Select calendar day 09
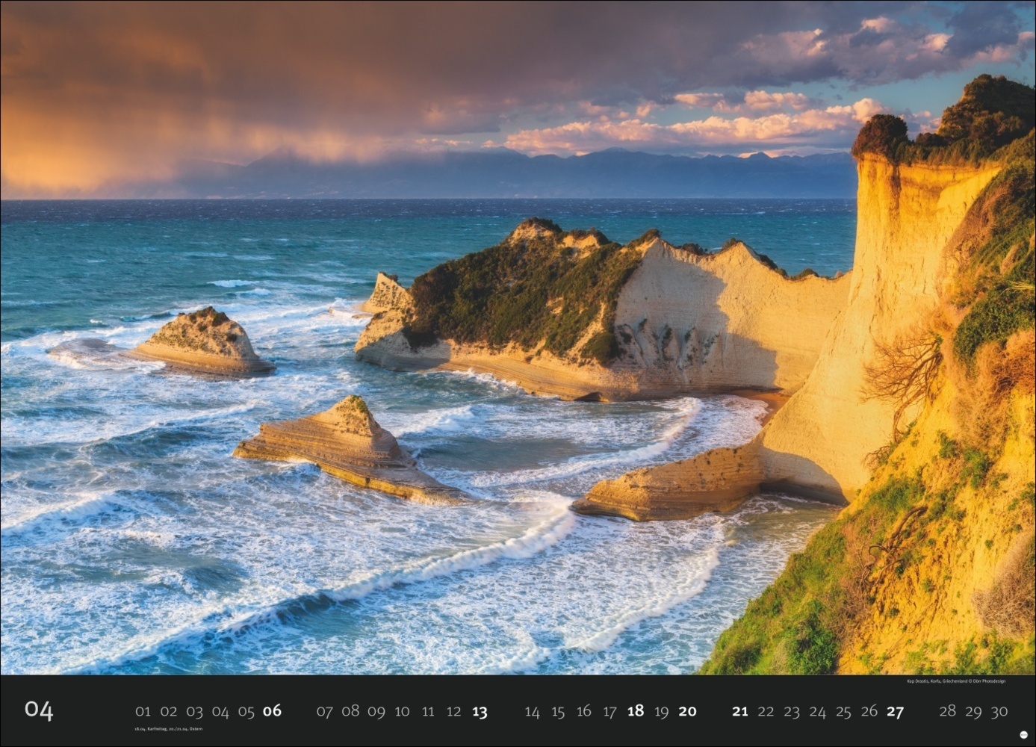1036x747 pixels. [376, 712]
